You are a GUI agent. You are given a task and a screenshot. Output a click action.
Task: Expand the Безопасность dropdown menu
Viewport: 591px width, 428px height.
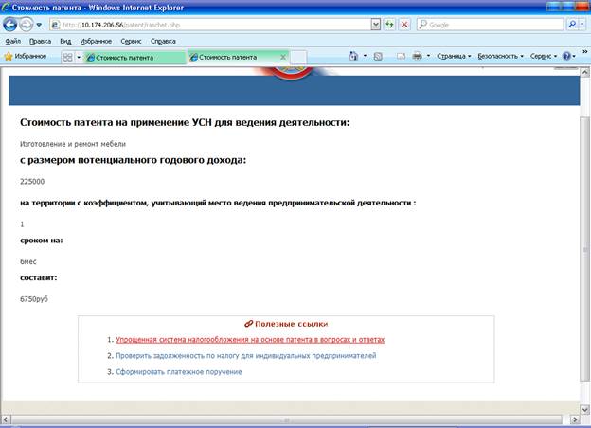click(x=500, y=57)
